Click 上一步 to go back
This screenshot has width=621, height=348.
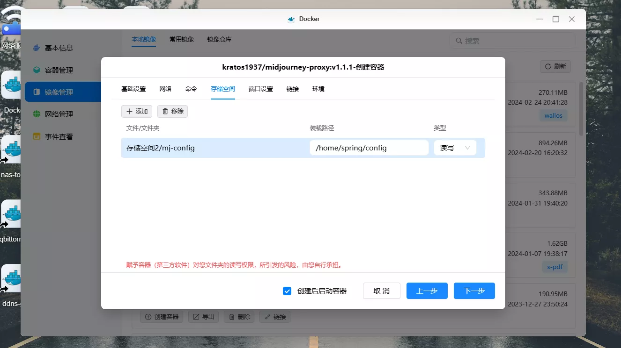[427, 291]
